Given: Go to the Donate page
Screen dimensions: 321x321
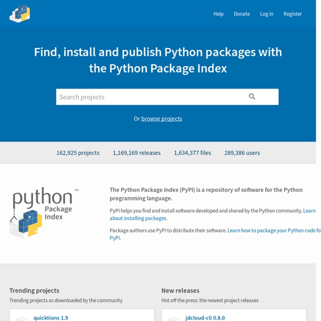Looking at the screenshot, I should [242, 14].
